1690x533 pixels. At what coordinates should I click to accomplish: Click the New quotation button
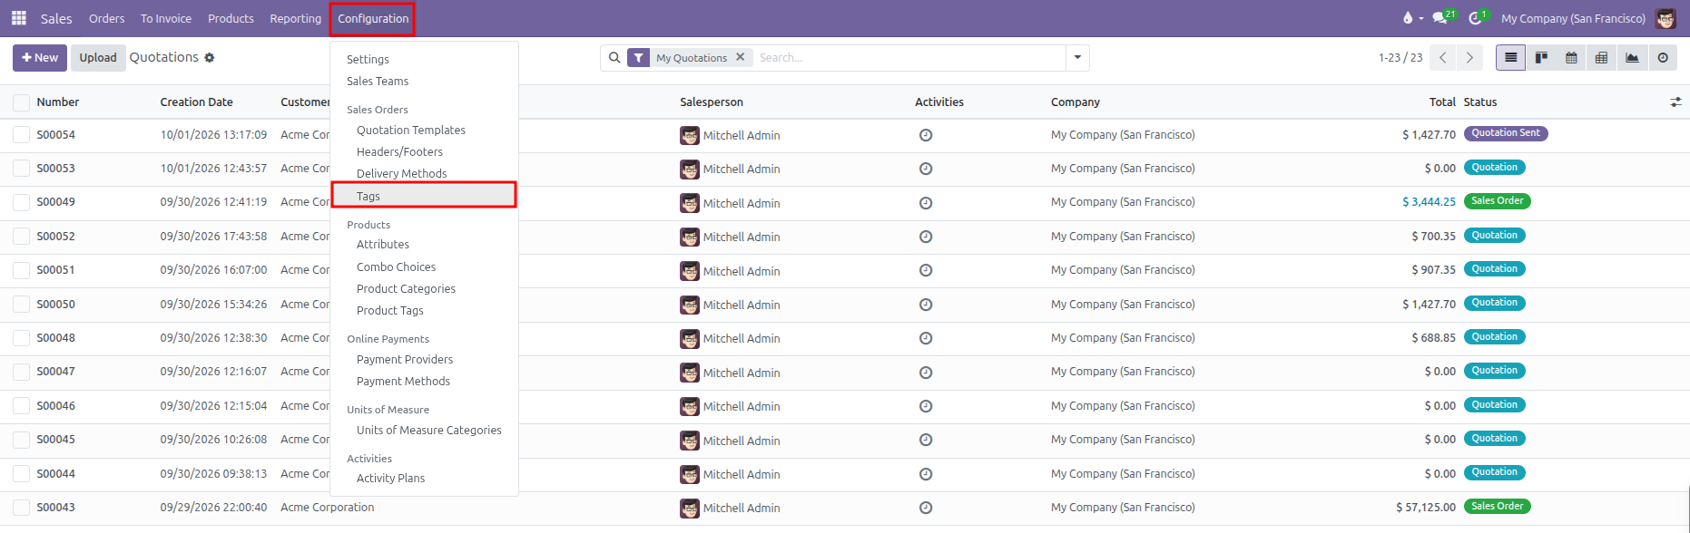40,57
